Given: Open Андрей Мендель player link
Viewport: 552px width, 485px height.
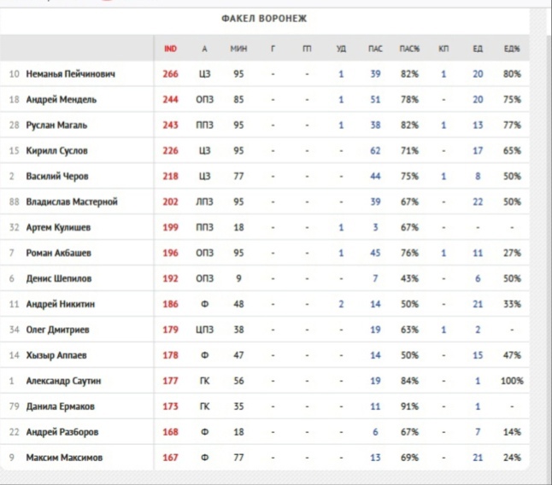Looking at the screenshot, I should point(61,100).
